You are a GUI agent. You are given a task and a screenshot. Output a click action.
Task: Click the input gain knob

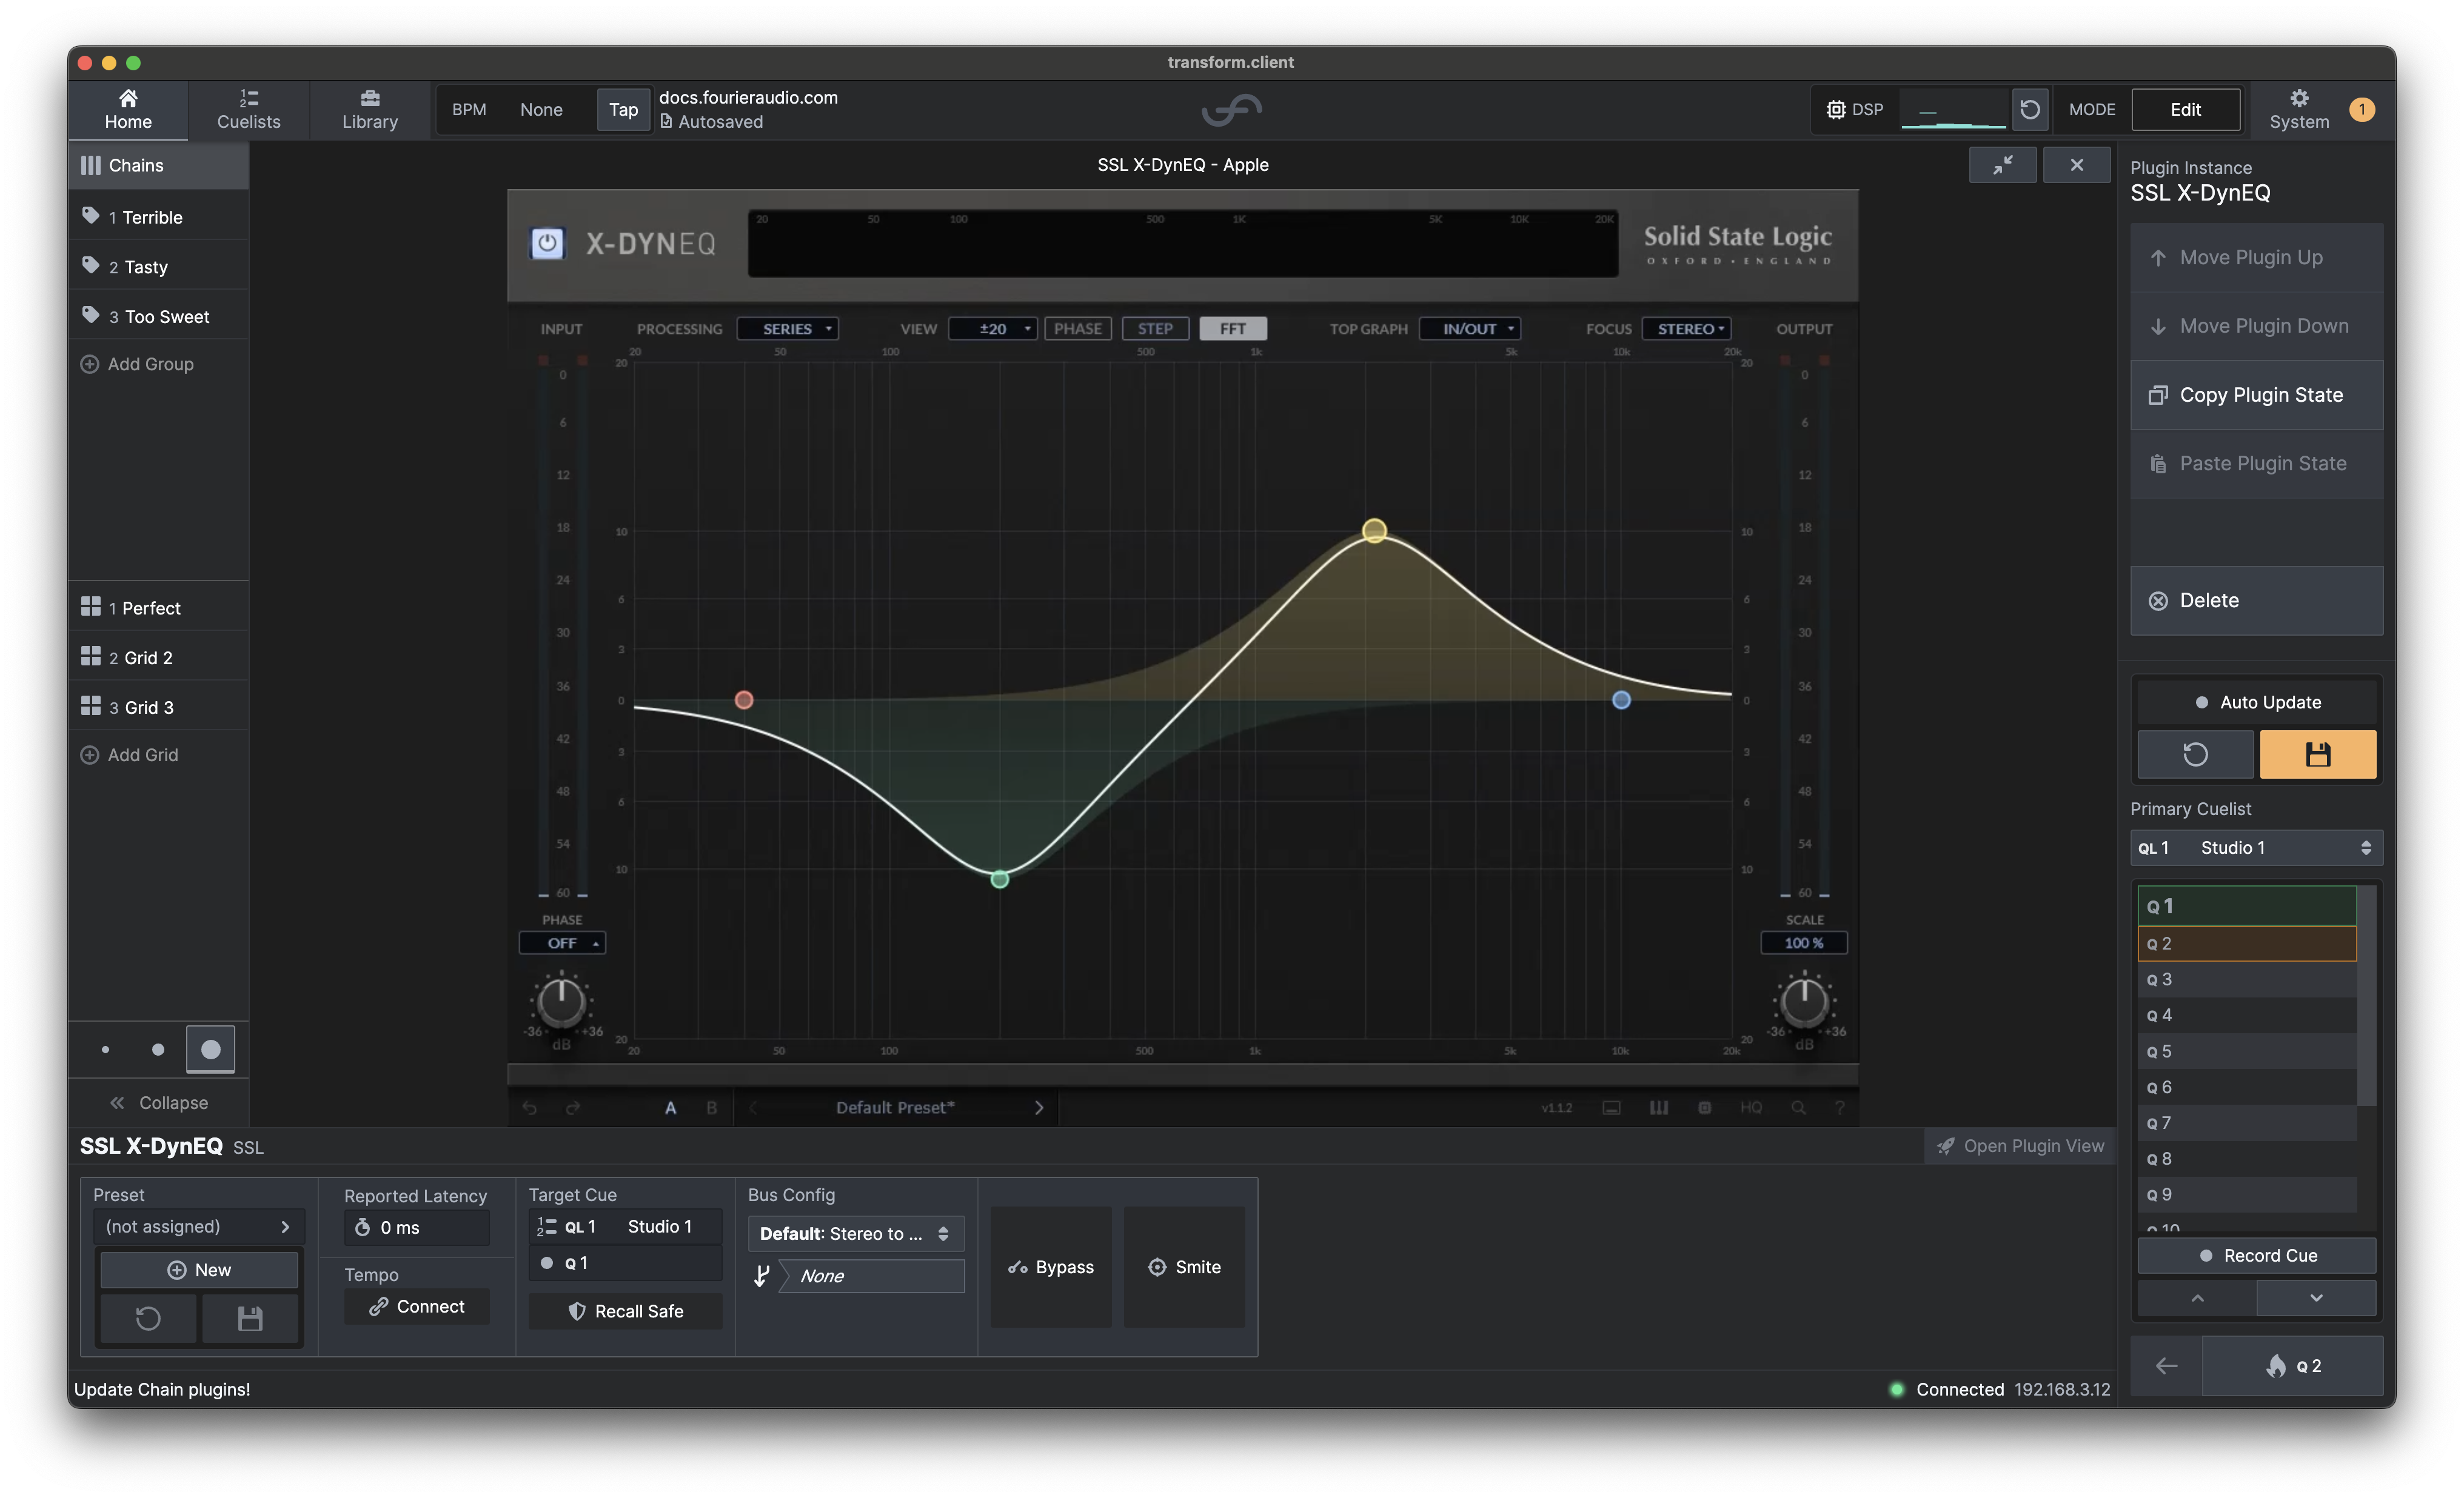click(x=561, y=1002)
